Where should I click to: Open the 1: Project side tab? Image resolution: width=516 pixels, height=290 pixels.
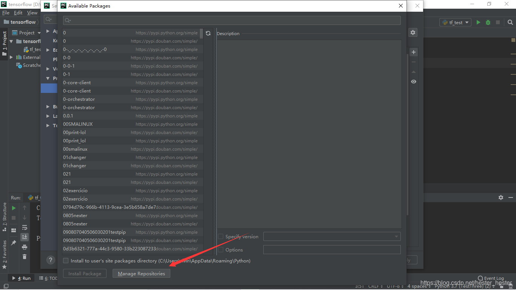pos(5,43)
